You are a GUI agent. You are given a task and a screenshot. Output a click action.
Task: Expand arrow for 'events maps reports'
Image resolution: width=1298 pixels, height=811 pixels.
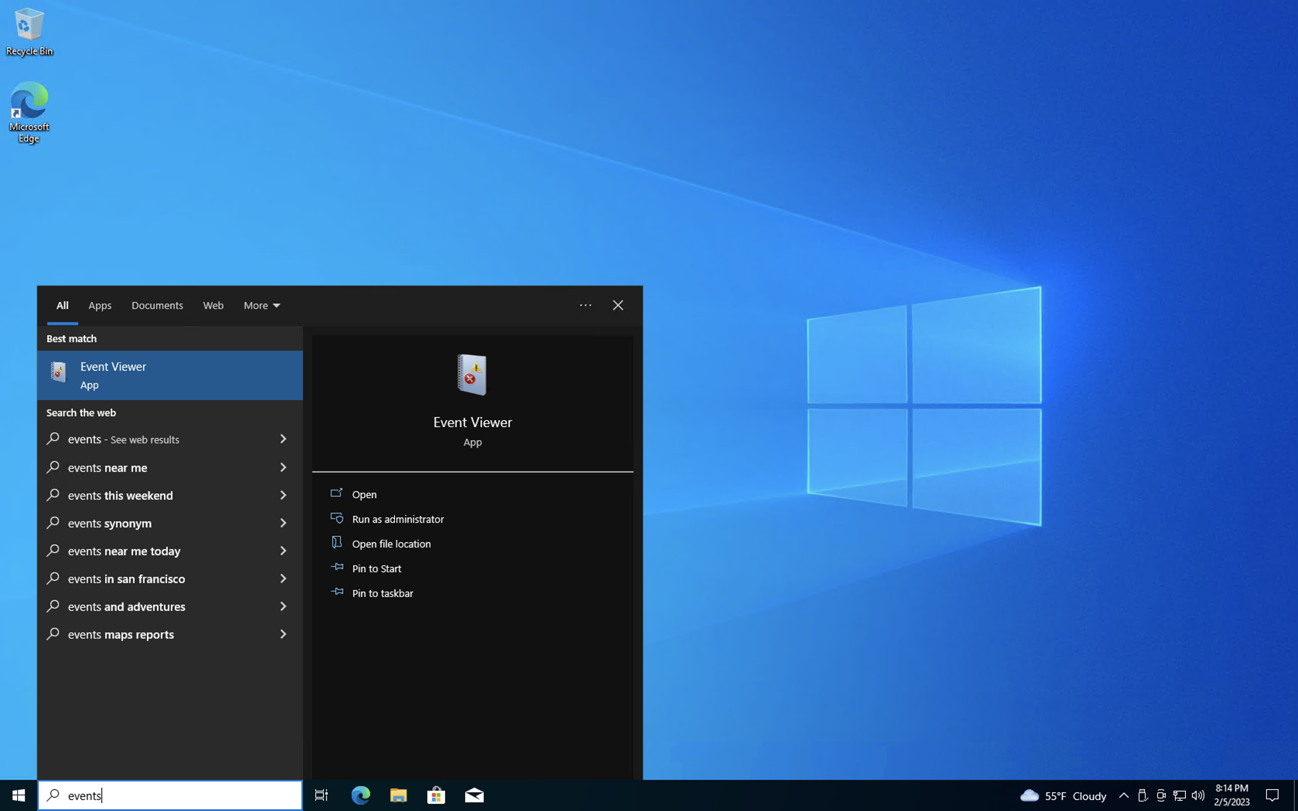click(283, 635)
